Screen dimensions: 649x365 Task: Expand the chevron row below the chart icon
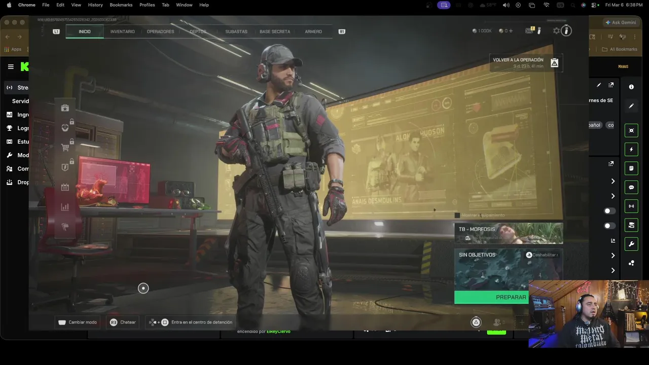point(612,255)
